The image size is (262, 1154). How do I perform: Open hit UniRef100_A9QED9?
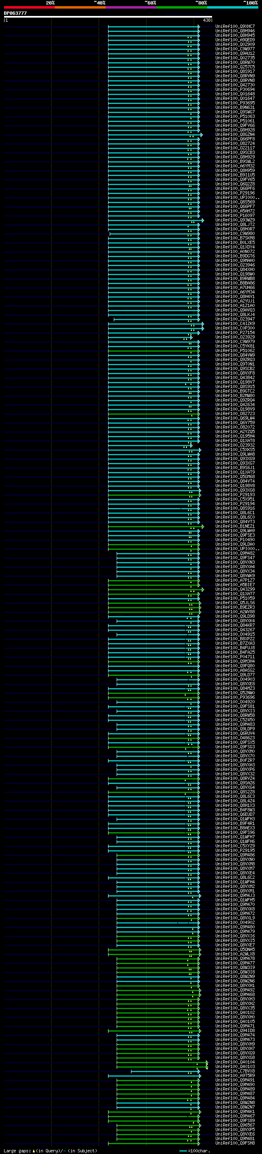235,40
